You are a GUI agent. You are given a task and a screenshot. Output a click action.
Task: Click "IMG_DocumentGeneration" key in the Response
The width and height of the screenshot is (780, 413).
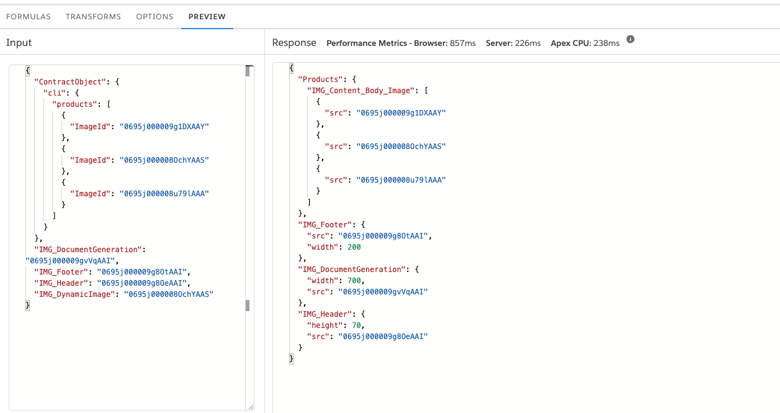click(351, 270)
